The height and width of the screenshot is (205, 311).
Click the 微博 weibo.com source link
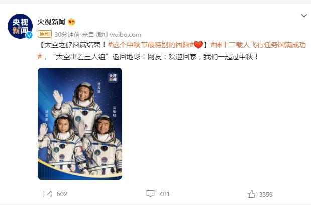pos(119,35)
